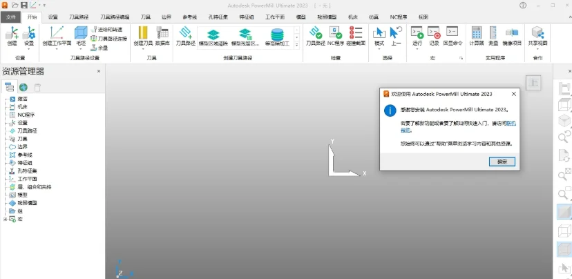572x279 pixels.
Task: Close the welcome dialog with X
Action: coord(514,94)
